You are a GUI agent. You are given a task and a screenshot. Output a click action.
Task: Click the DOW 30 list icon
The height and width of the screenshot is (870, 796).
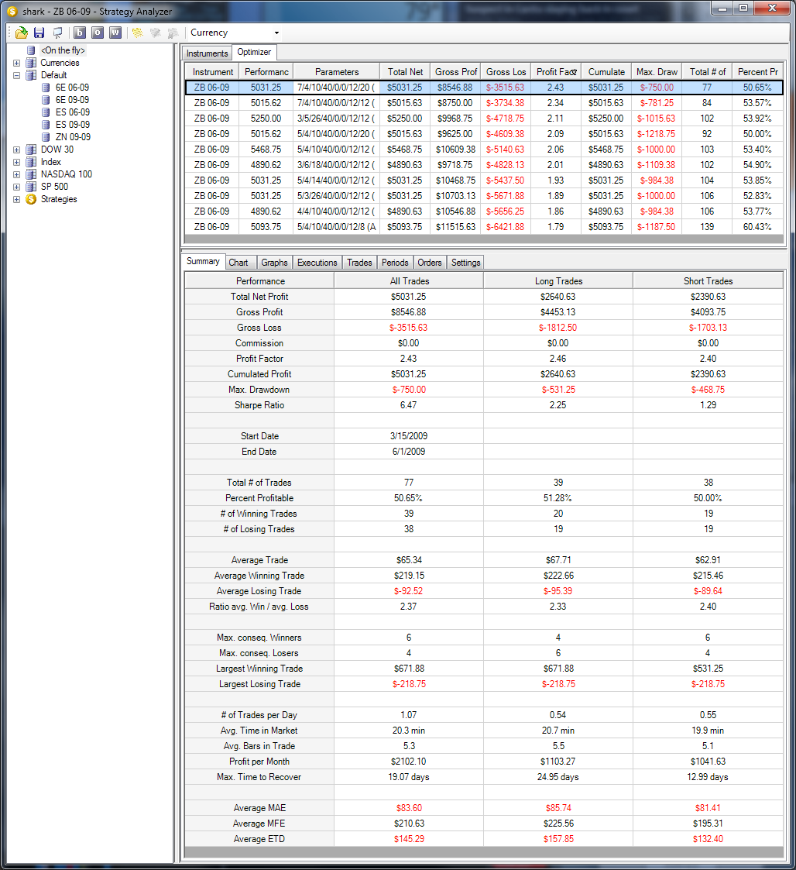coord(31,150)
